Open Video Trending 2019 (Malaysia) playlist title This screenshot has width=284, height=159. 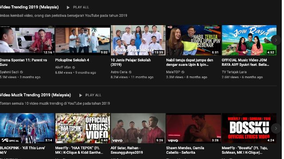tap(29, 7)
